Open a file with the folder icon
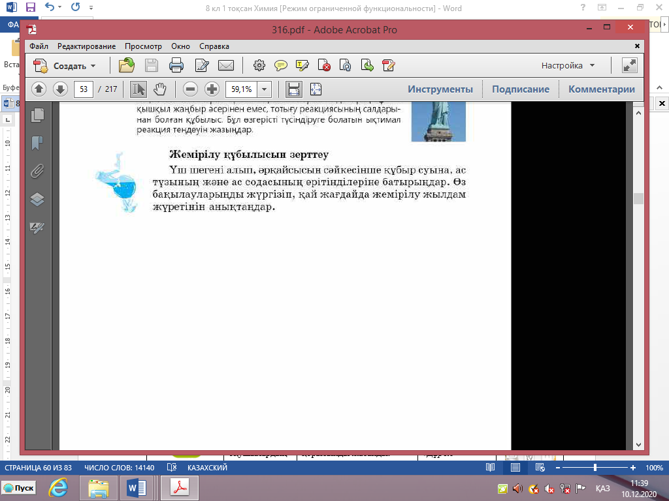669x501 pixels. coord(127,65)
